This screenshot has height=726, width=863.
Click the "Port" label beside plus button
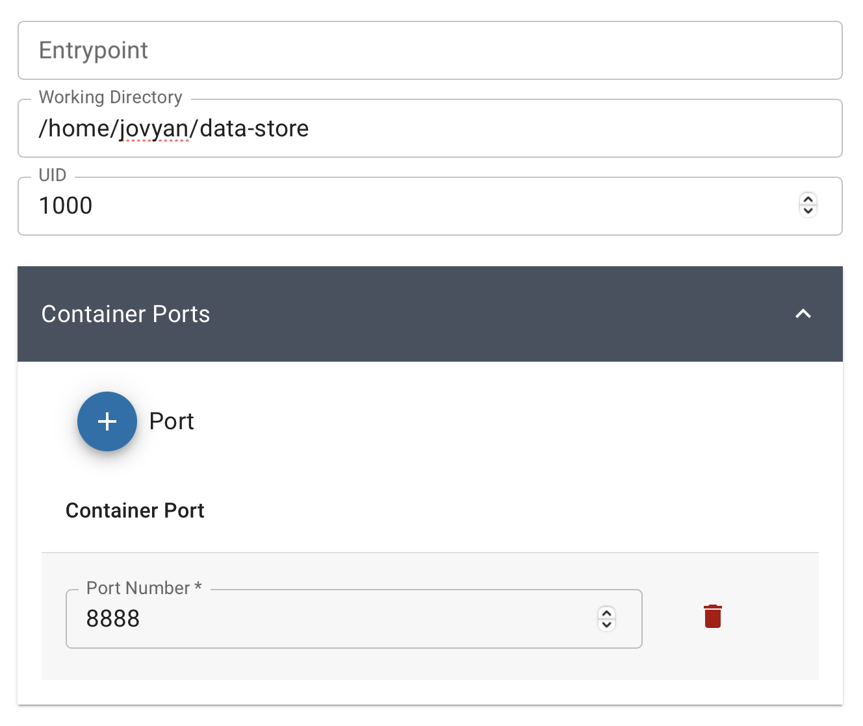(172, 421)
